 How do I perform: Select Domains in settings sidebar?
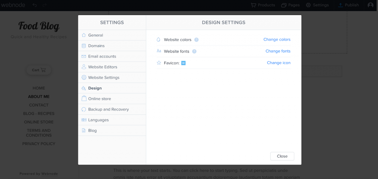click(96, 46)
